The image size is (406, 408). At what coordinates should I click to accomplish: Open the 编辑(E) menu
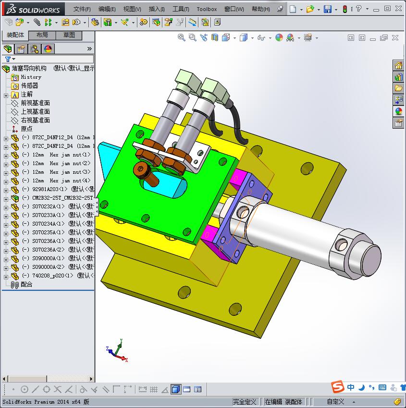tap(107, 9)
